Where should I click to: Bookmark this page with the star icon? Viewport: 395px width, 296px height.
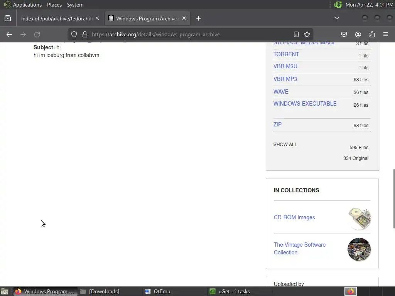[307, 34]
